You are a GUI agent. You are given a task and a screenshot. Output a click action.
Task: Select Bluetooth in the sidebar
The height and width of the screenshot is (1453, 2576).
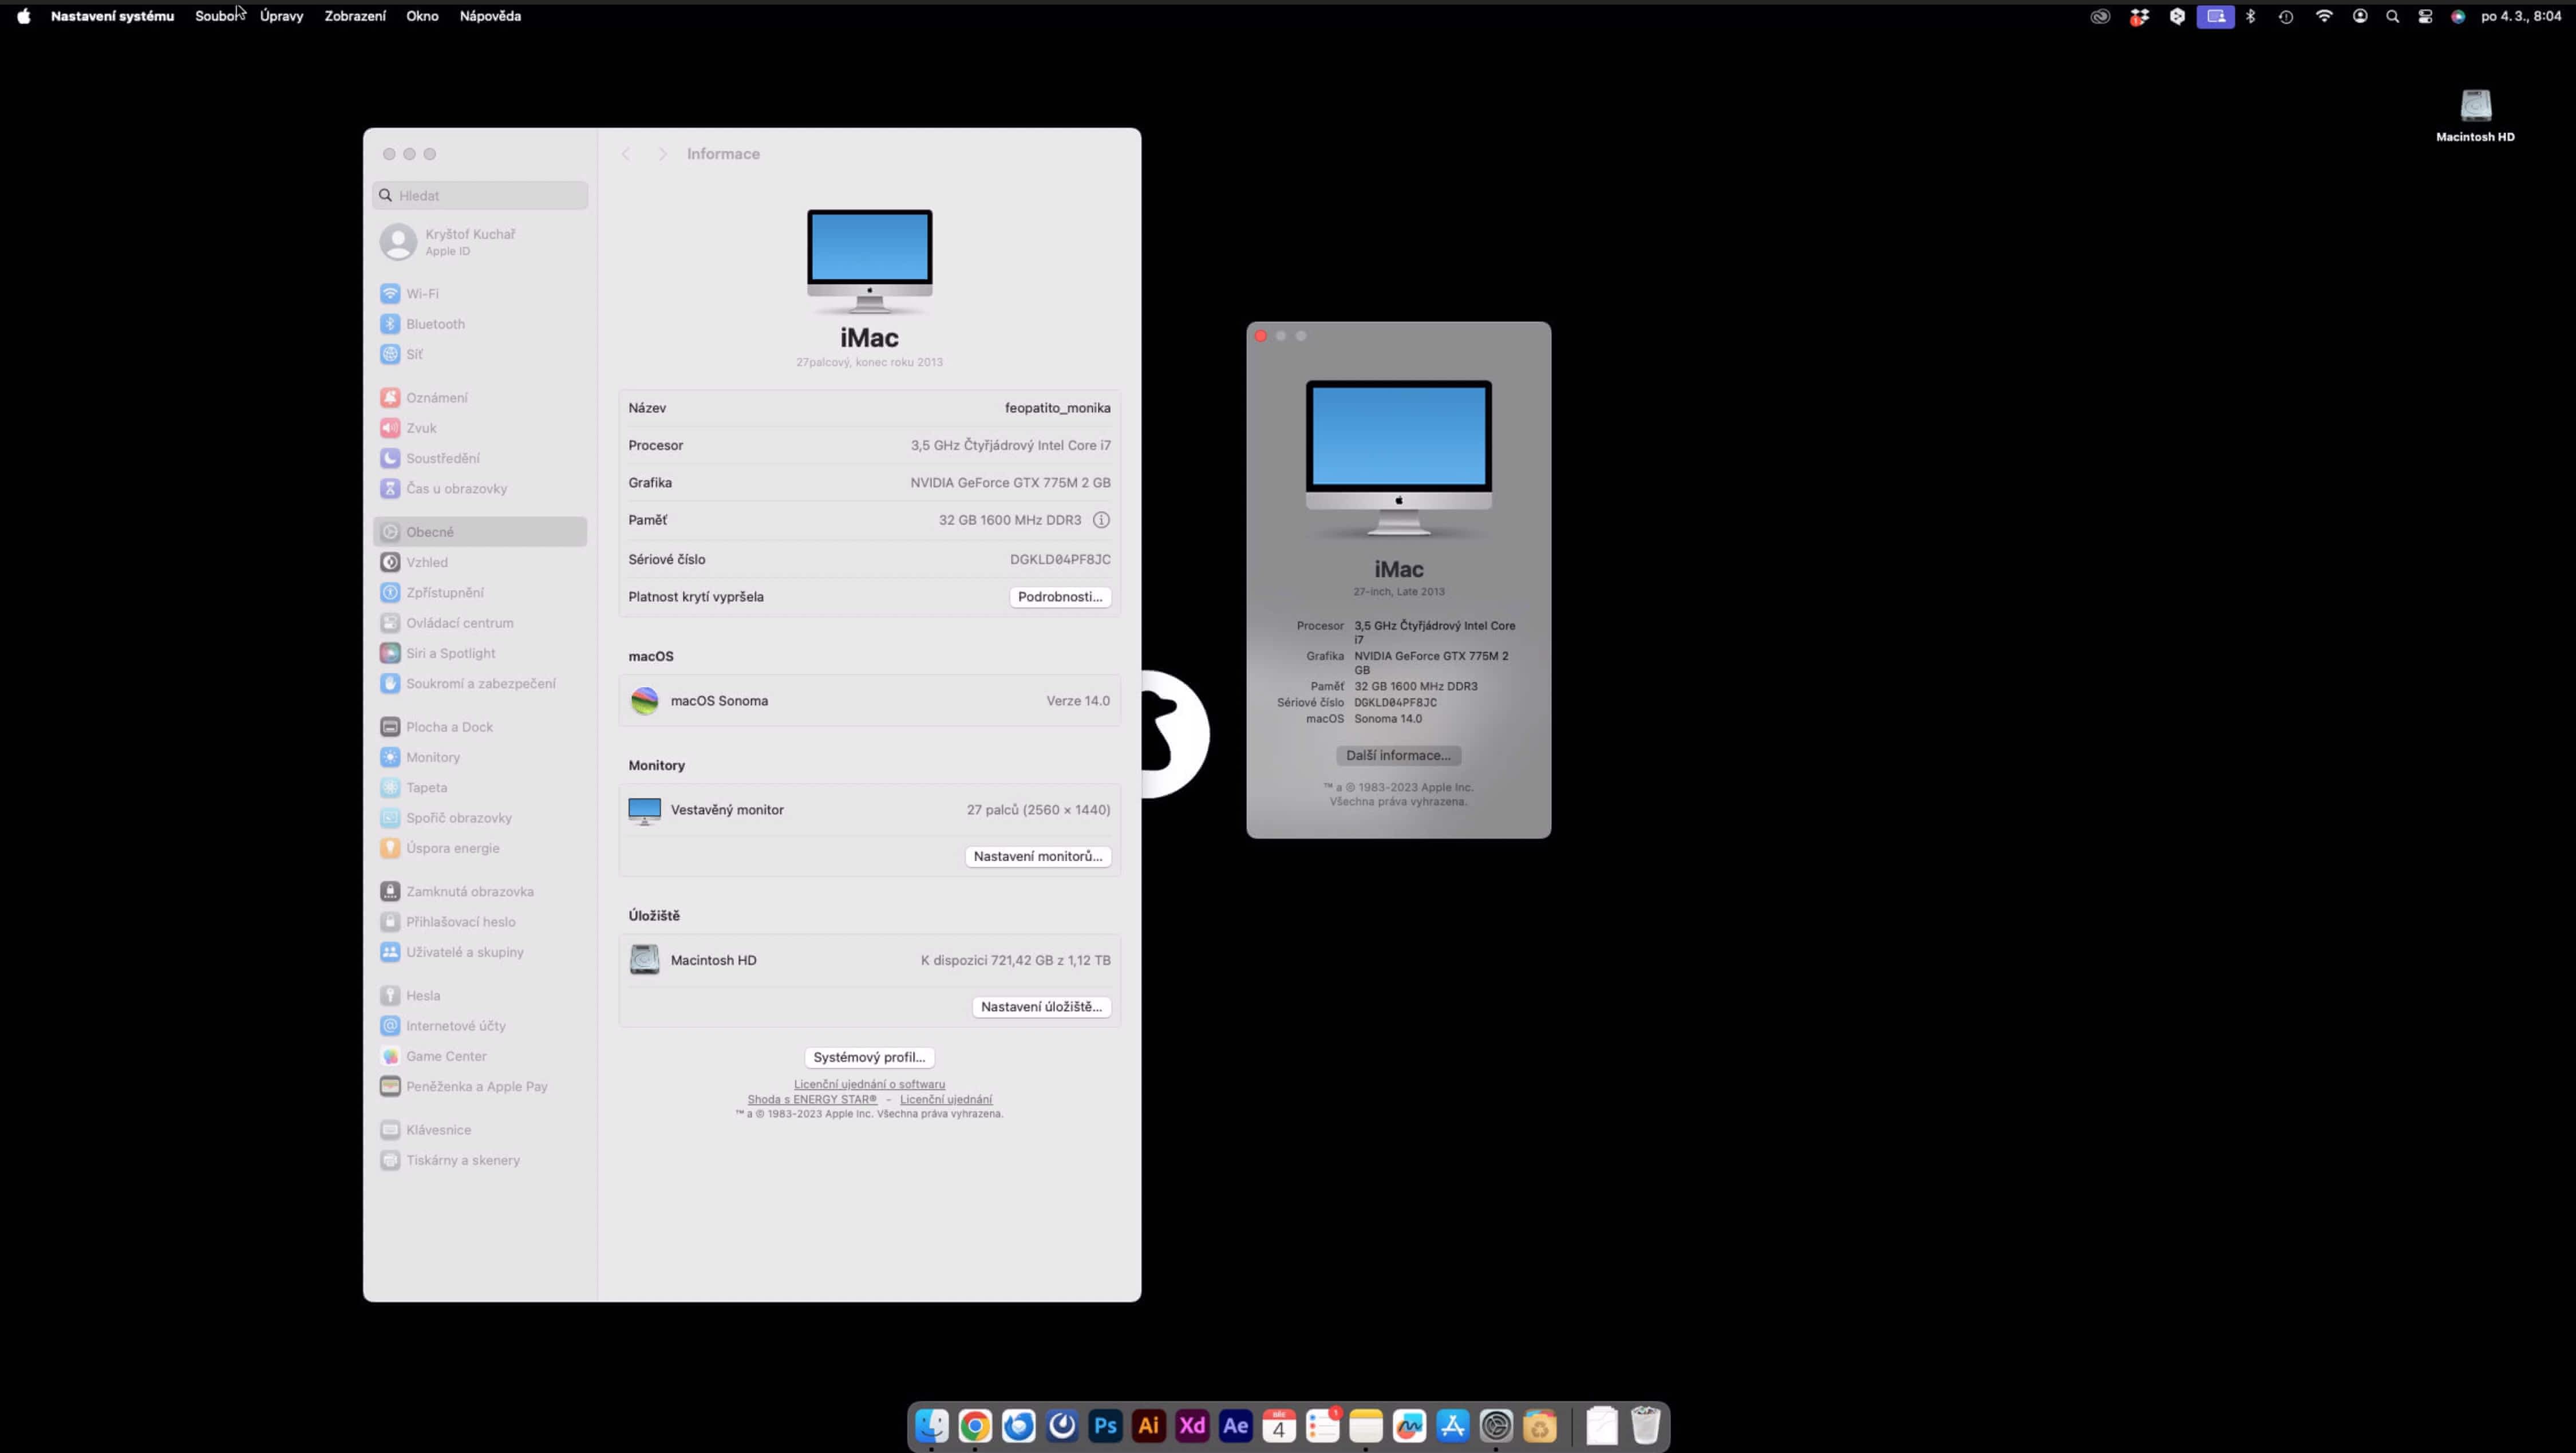click(x=434, y=324)
